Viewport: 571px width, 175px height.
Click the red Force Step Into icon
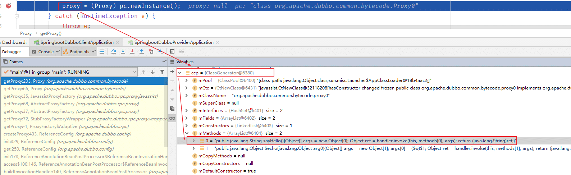(x=132, y=51)
